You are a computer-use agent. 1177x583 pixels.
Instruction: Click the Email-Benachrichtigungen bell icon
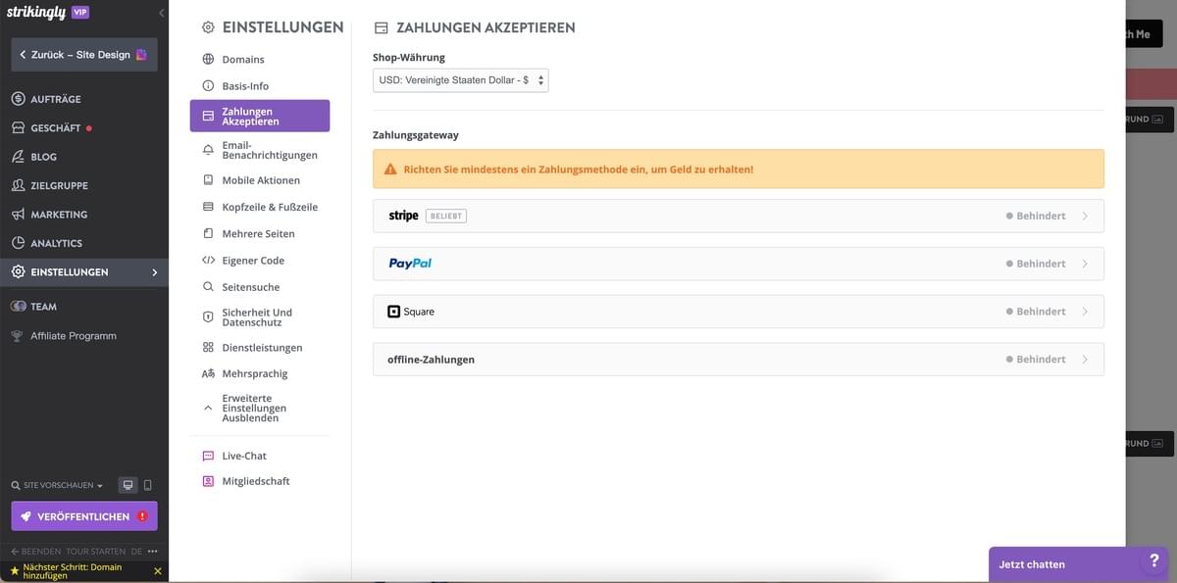[x=206, y=148]
